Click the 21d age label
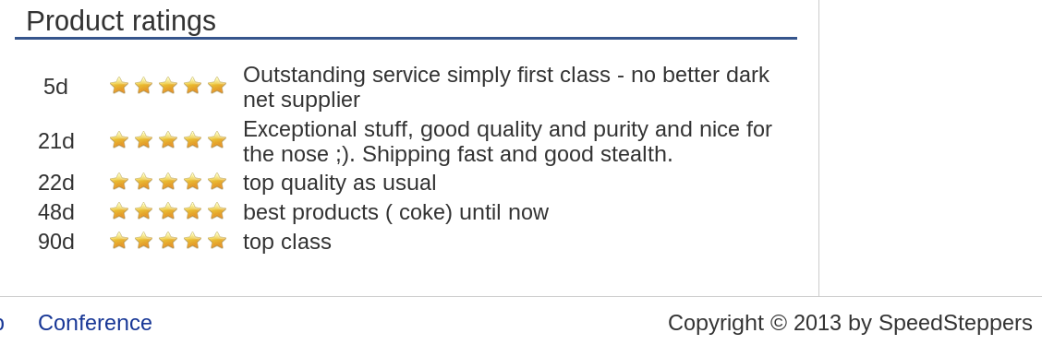 click(x=55, y=141)
